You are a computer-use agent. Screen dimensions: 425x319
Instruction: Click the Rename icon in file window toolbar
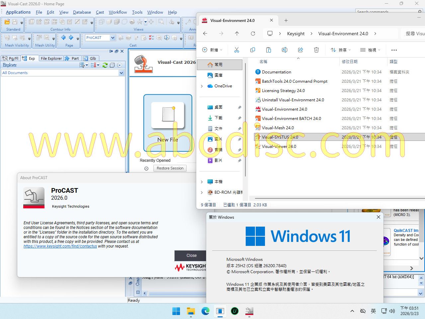284,50
